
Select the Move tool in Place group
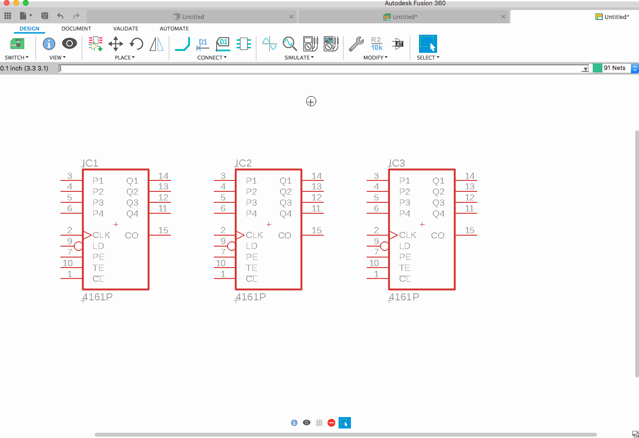116,44
